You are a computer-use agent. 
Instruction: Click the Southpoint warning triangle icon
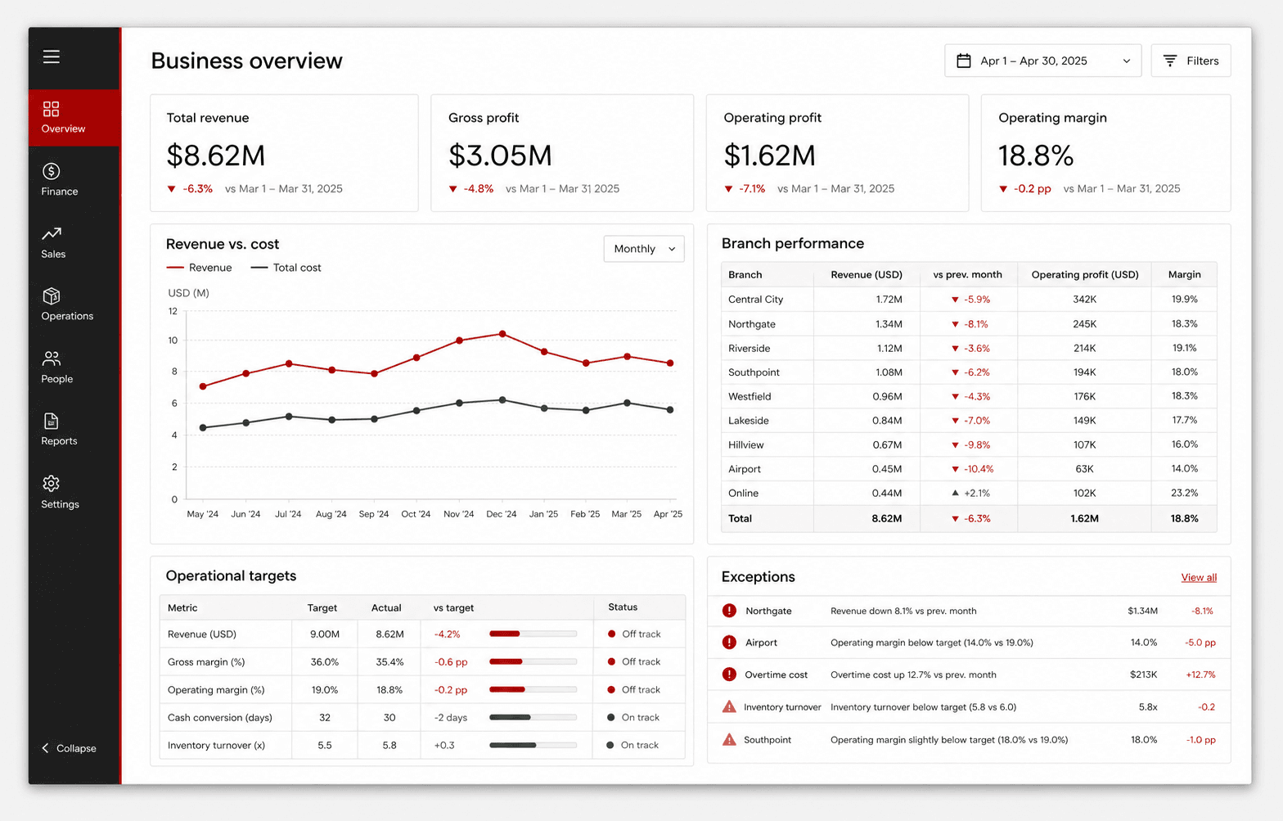tap(729, 739)
